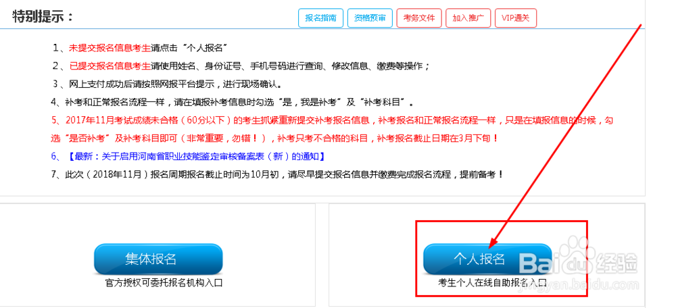This screenshot has width=676, height=308.
Task: Click caption 官方授权可委托报名机构入口
Action: pos(164,283)
